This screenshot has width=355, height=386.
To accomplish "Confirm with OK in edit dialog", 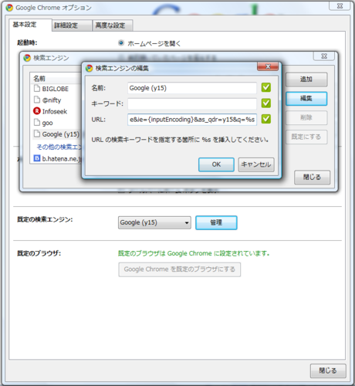I will click(x=216, y=164).
